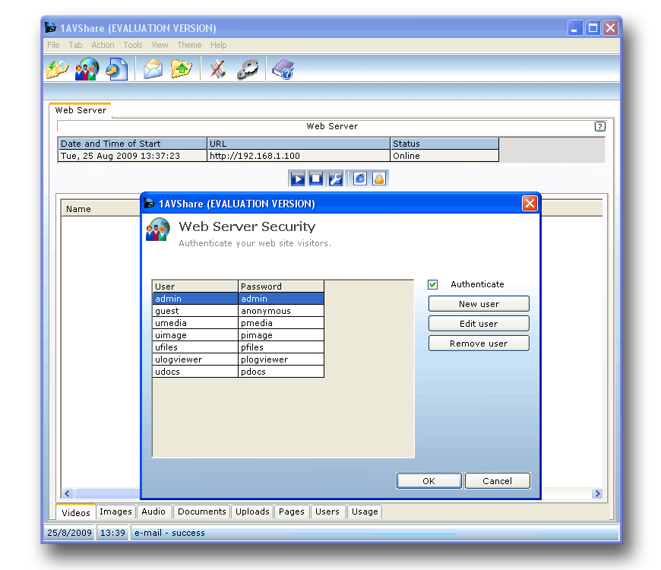Screen dimensions: 661x570
Task: Switch to the Usage tab
Action: (x=365, y=511)
